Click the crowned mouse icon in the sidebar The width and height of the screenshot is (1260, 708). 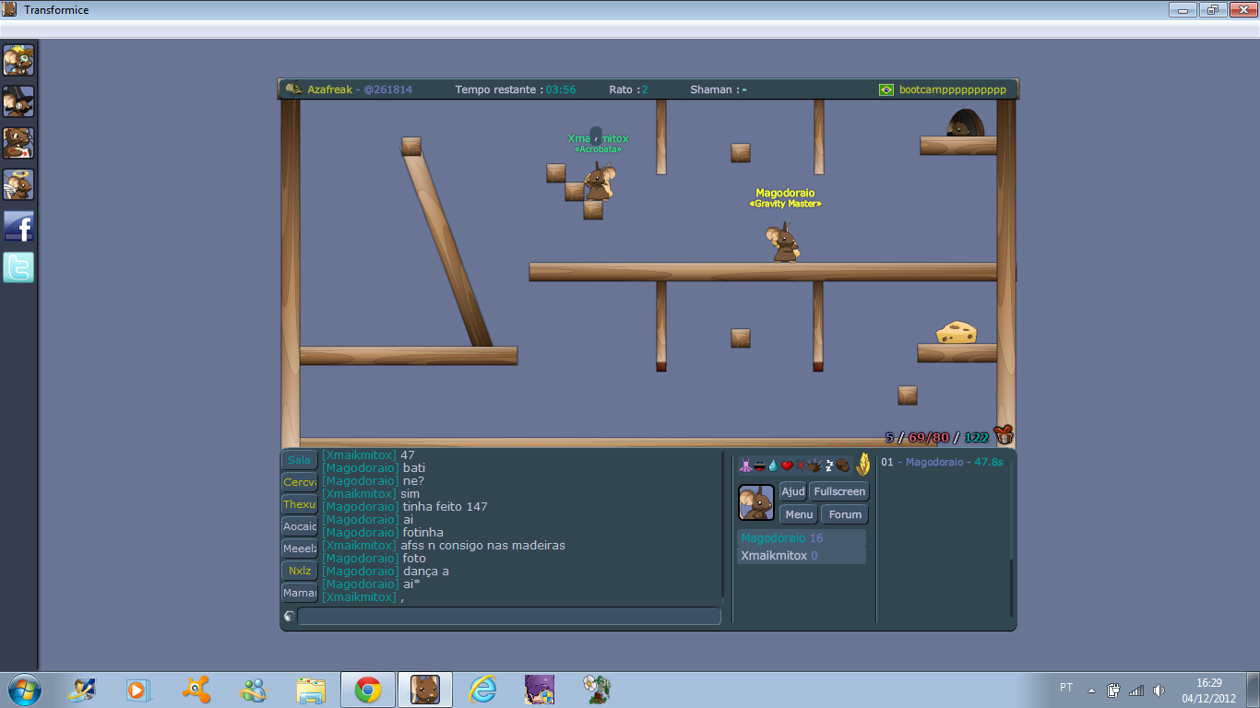[18, 60]
